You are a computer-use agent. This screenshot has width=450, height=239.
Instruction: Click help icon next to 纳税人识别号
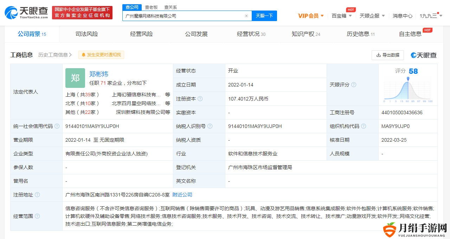(x=210, y=126)
